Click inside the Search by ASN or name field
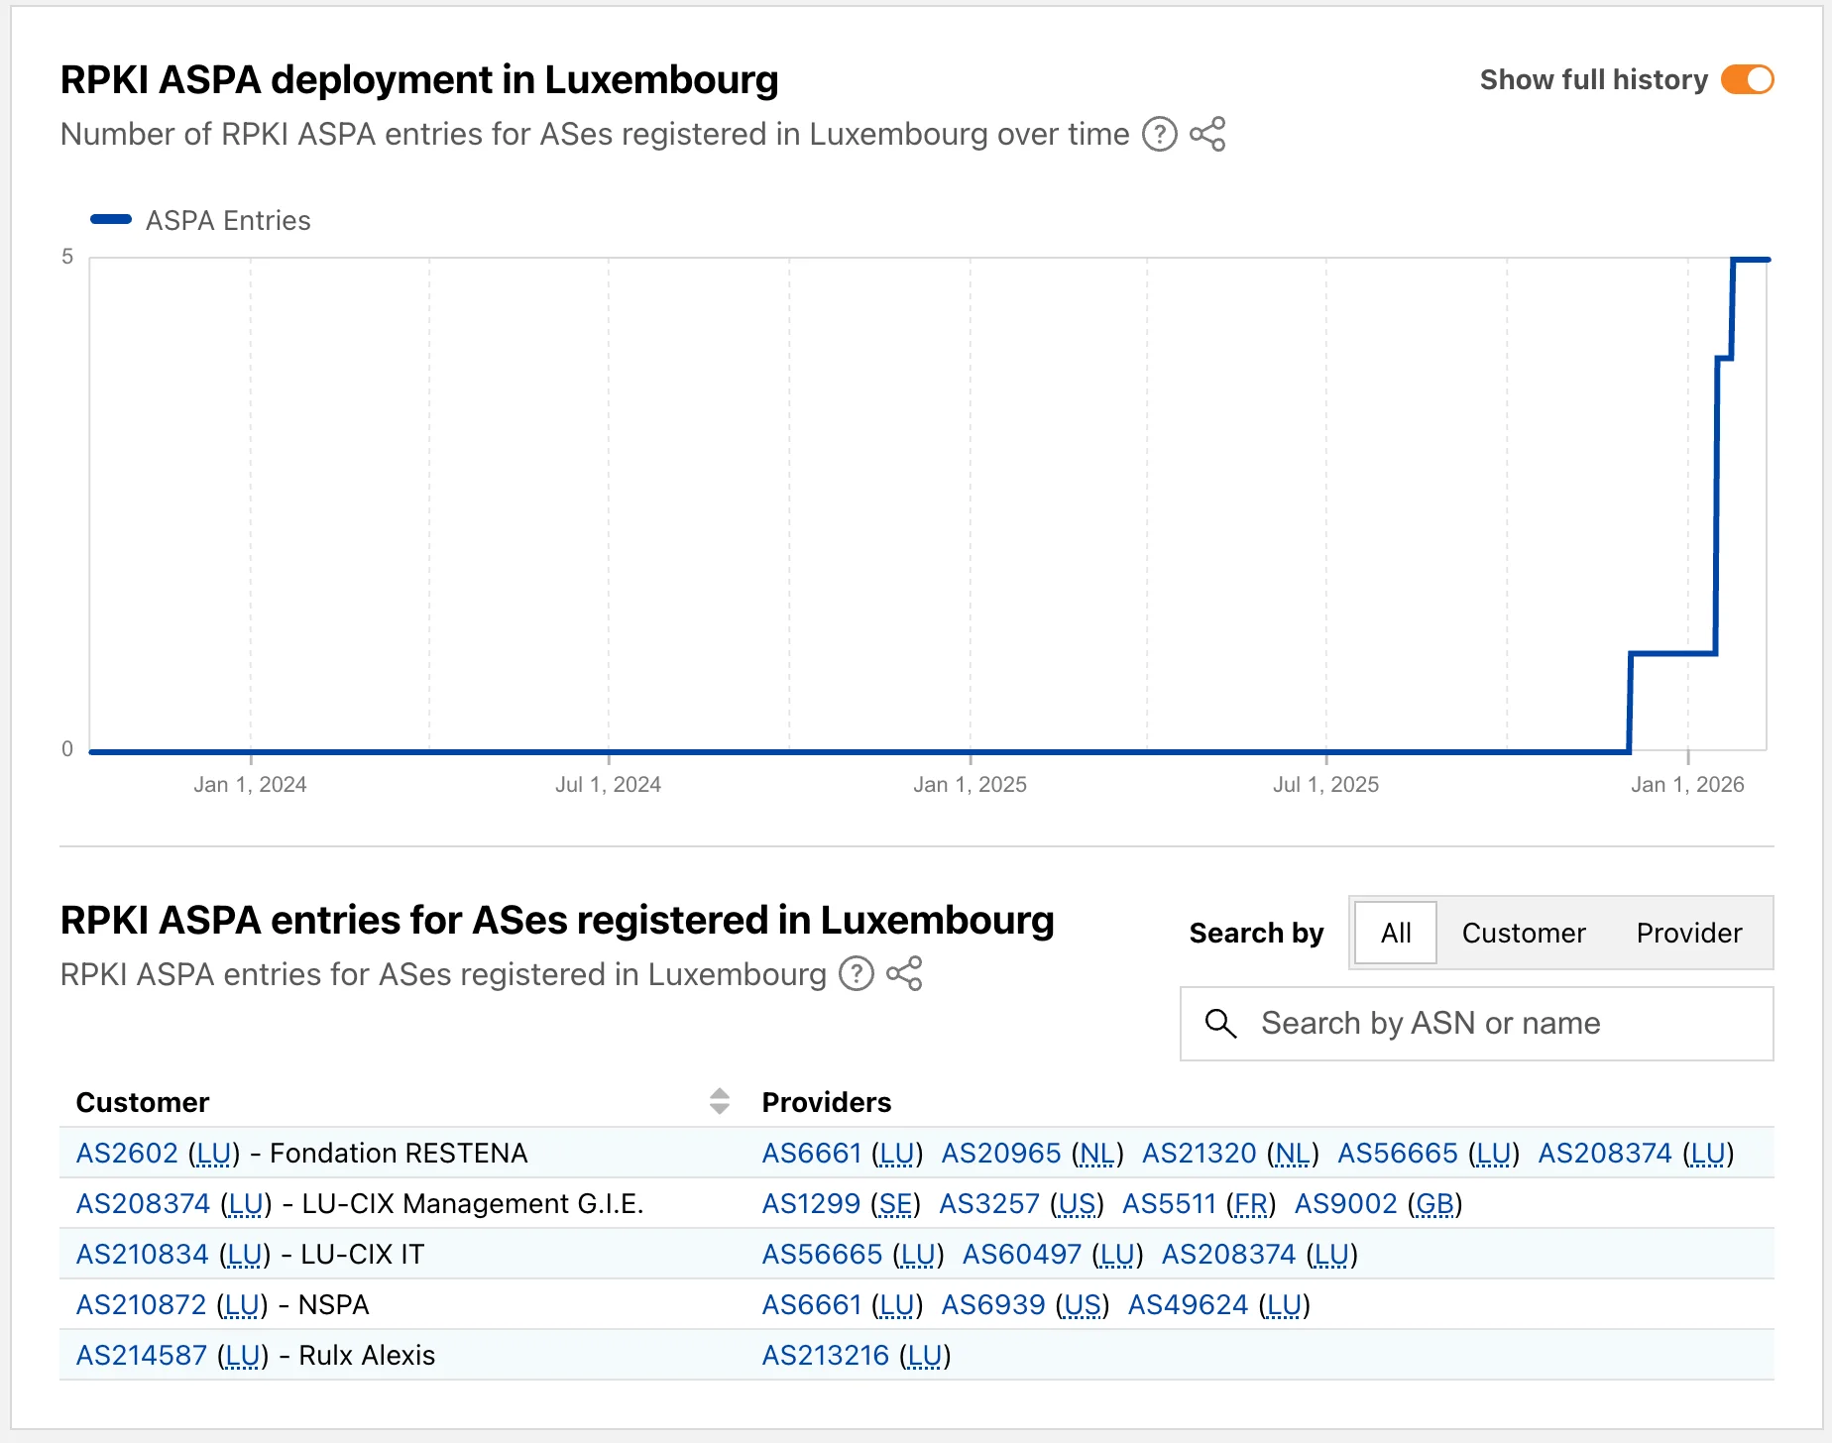The height and width of the screenshot is (1443, 1832). [x=1437, y=1024]
